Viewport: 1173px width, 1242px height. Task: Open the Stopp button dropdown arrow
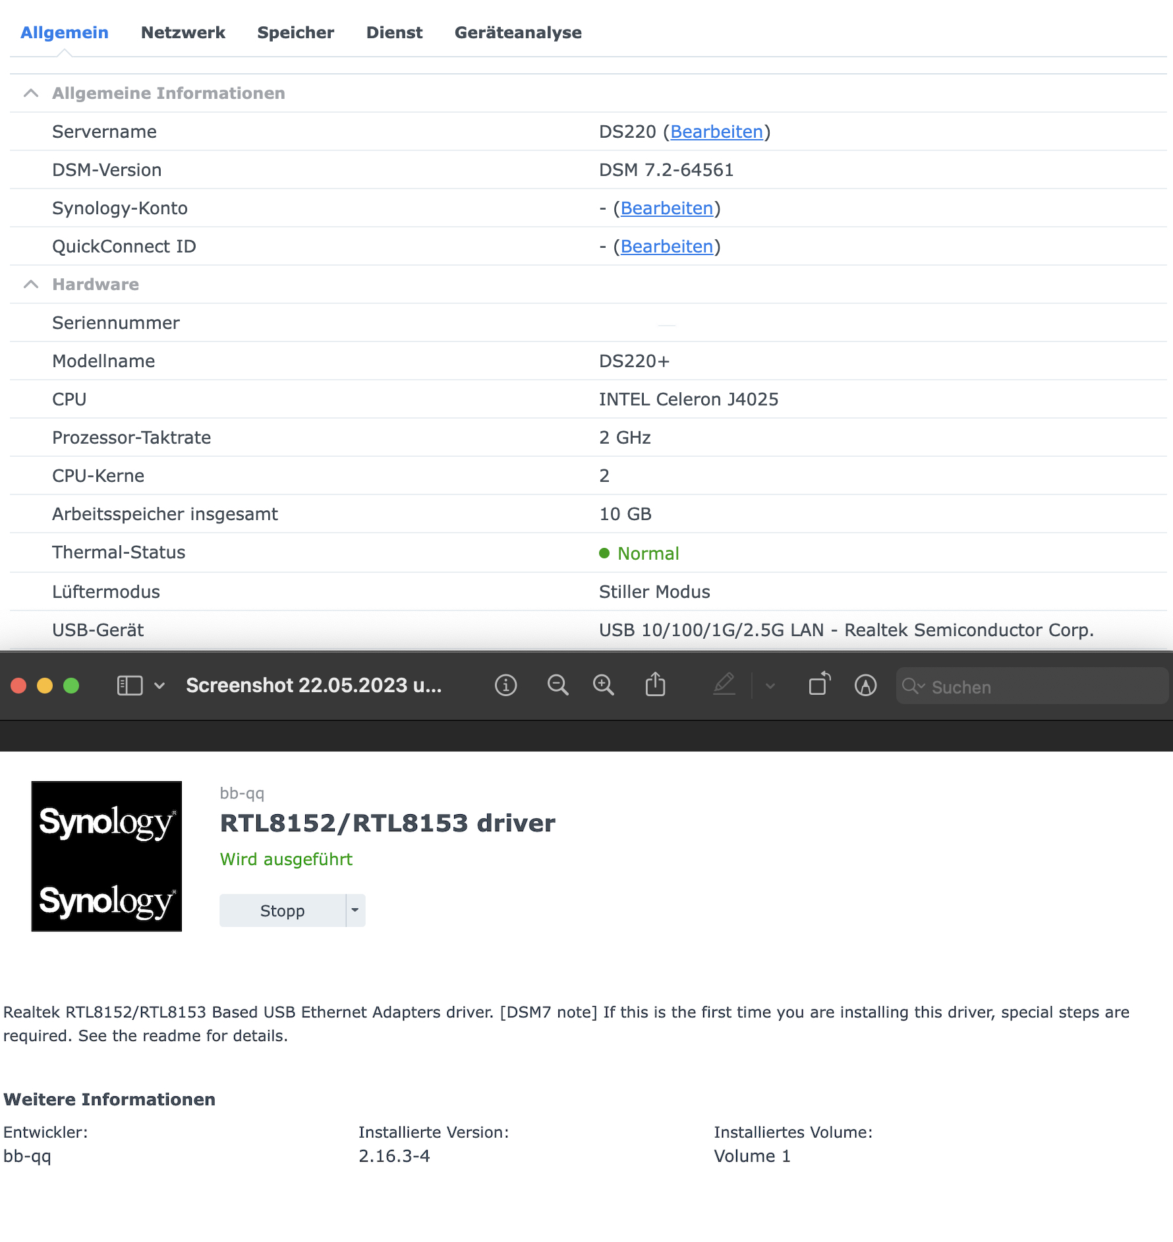pos(355,910)
